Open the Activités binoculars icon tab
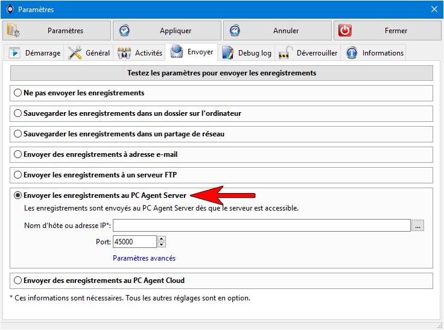The image size is (444, 330). click(124, 53)
